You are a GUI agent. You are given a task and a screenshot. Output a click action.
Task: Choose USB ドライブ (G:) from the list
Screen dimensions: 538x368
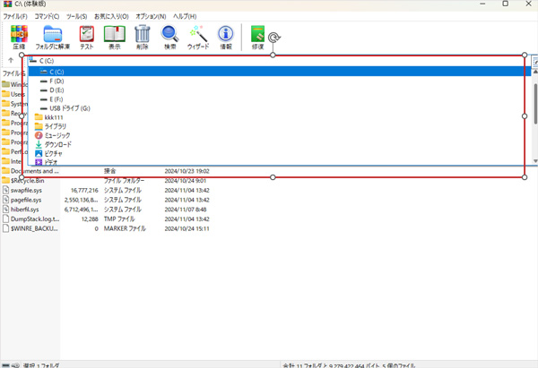(70, 108)
